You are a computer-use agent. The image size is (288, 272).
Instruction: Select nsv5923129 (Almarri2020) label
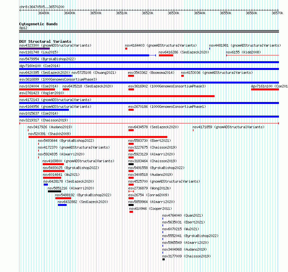click(151, 154)
